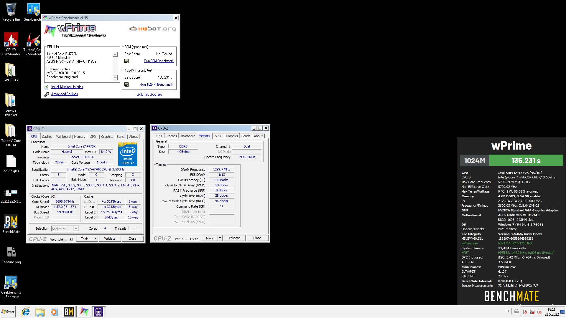Open the Recycle Bin desktop icon
The image size is (566, 318).
tap(11, 12)
